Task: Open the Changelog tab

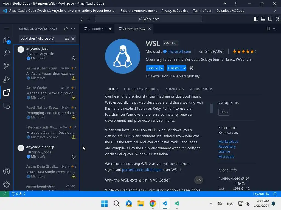Action: pos(175,89)
